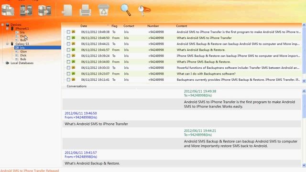Click message icon for 19:41:57 row
This screenshot has height=172, width=306.
pyautogui.click(x=73, y=50)
